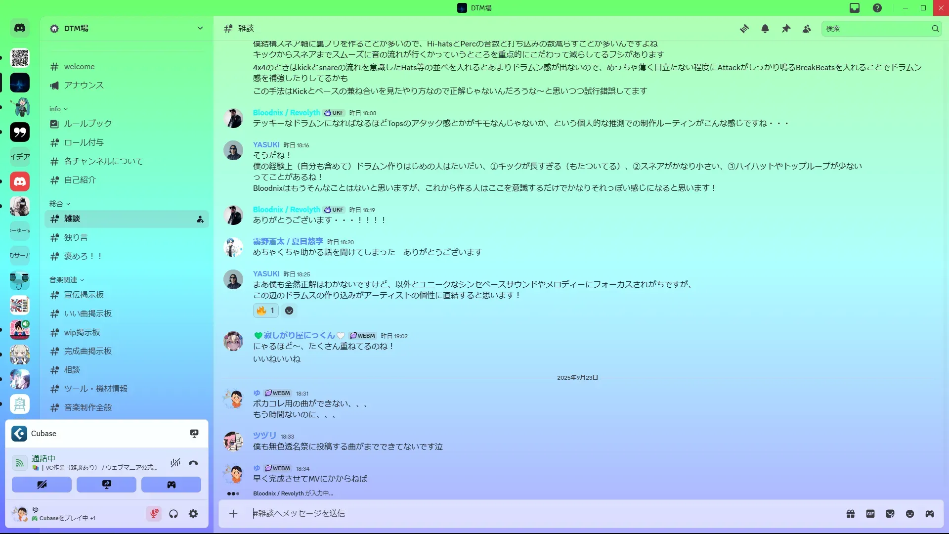Disconnect from the voice call
The height and width of the screenshot is (534, 949).
[x=193, y=463]
